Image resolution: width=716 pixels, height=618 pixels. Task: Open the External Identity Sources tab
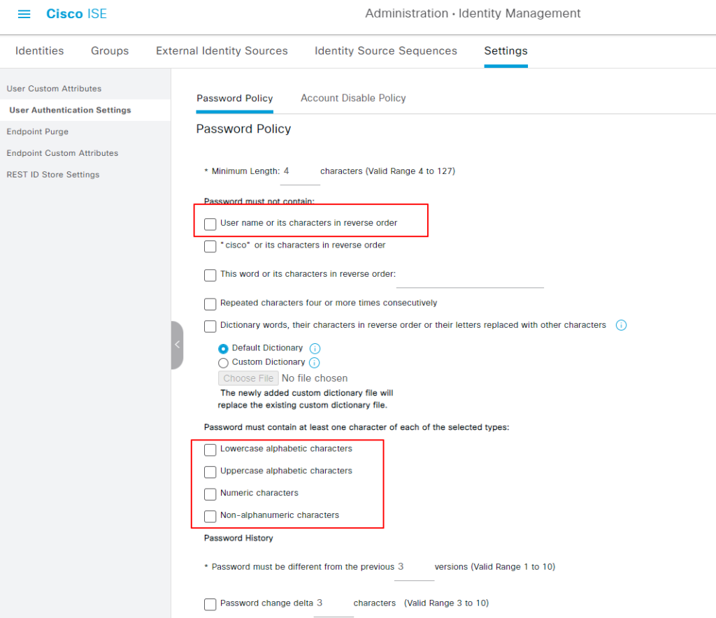[x=222, y=51]
